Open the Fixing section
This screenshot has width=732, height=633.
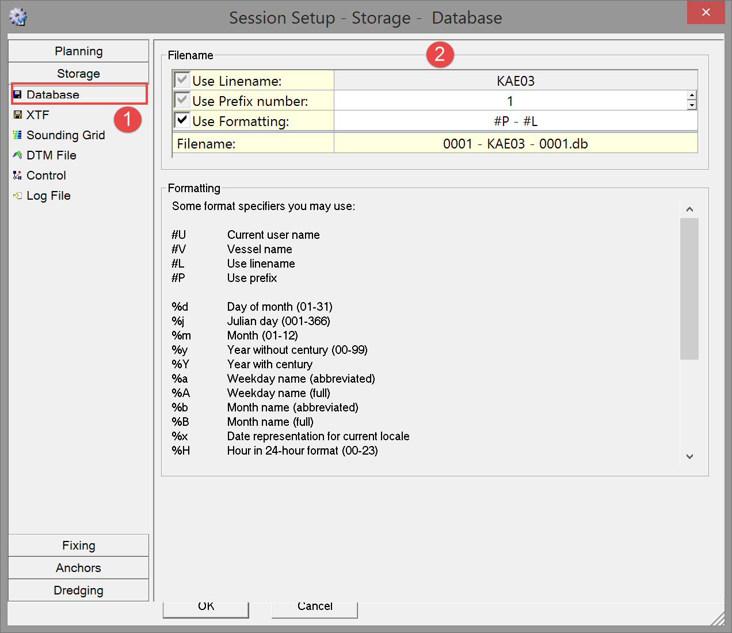coord(79,546)
